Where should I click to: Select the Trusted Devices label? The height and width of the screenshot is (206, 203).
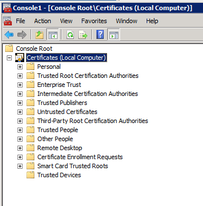click(x=59, y=175)
